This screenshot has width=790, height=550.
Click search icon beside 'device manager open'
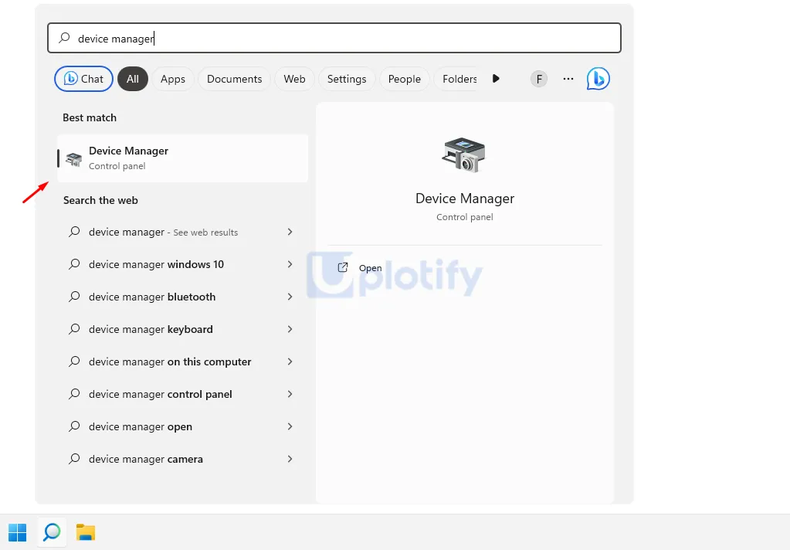74,426
